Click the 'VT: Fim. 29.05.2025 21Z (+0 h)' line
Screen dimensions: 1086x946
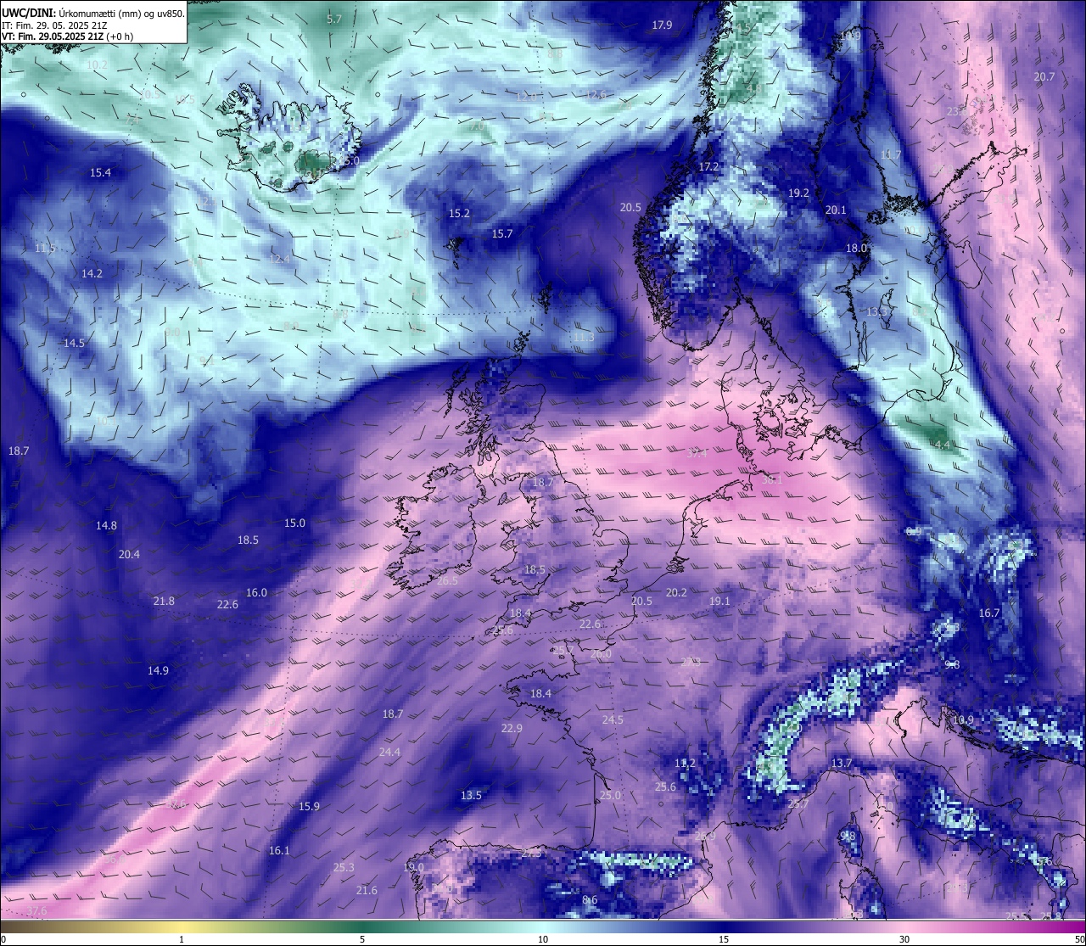point(68,36)
